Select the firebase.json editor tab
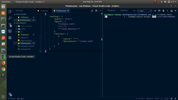Image resolution: width=178 pixels, height=100 pixels. click(x=61, y=11)
